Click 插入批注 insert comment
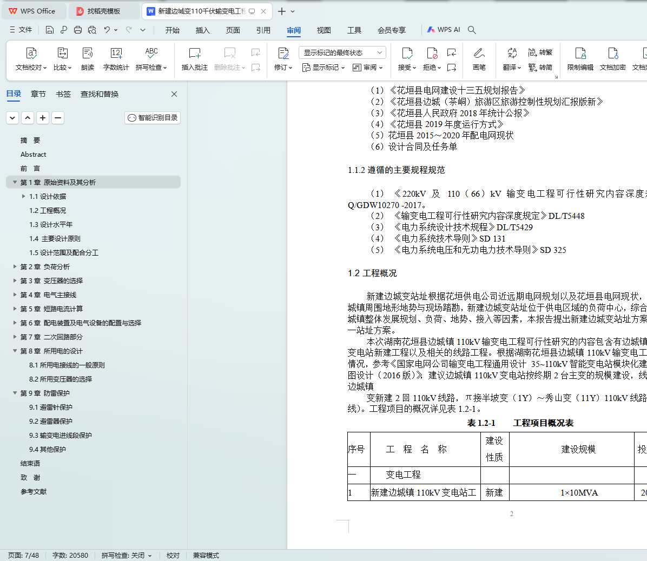The height and width of the screenshot is (561, 647). [194, 59]
